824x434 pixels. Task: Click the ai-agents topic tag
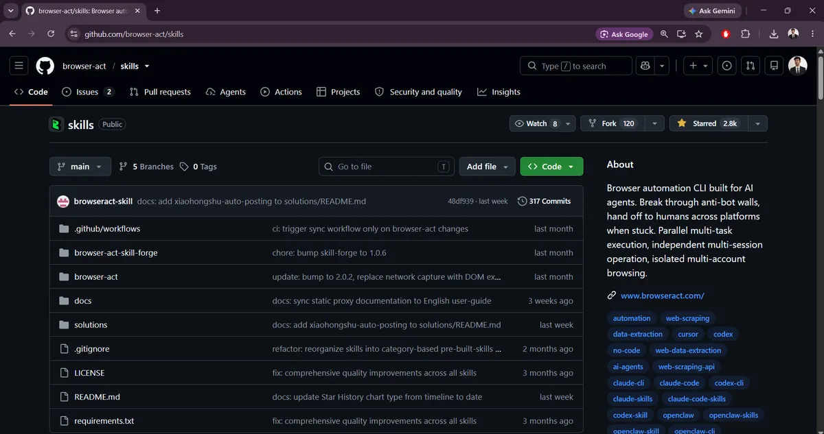pyautogui.click(x=628, y=367)
